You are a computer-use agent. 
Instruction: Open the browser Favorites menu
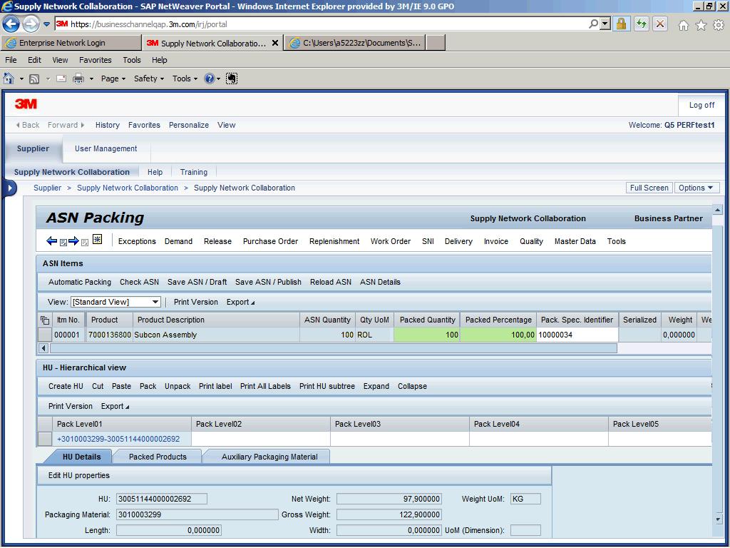click(x=96, y=60)
